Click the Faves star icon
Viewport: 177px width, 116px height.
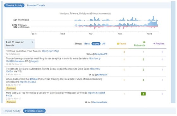118,44
